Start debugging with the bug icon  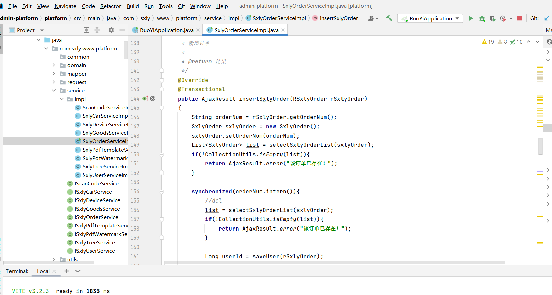coord(482,18)
